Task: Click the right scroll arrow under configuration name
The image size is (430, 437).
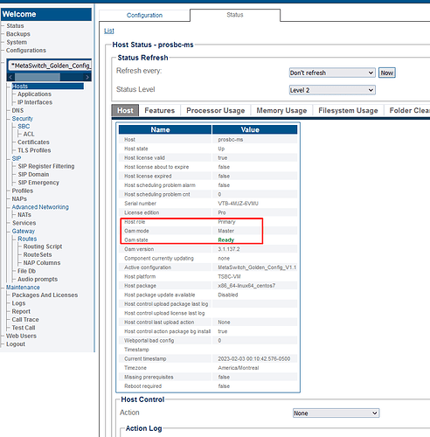Action: click(87, 77)
